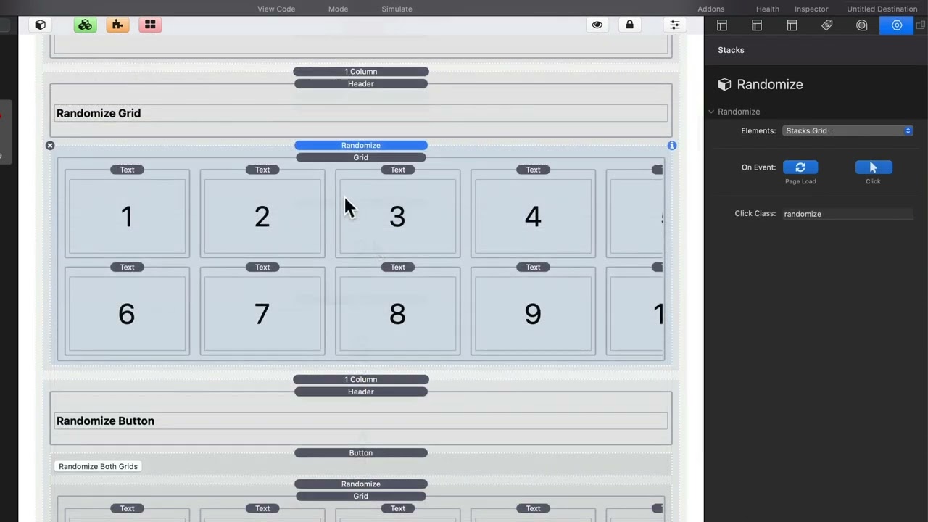The width and height of the screenshot is (928, 522).
Task: Select the Grid label near page bottom
Action: [x=361, y=496]
